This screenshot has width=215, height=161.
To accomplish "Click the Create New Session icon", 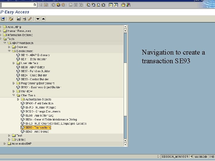I will pos(111,5).
